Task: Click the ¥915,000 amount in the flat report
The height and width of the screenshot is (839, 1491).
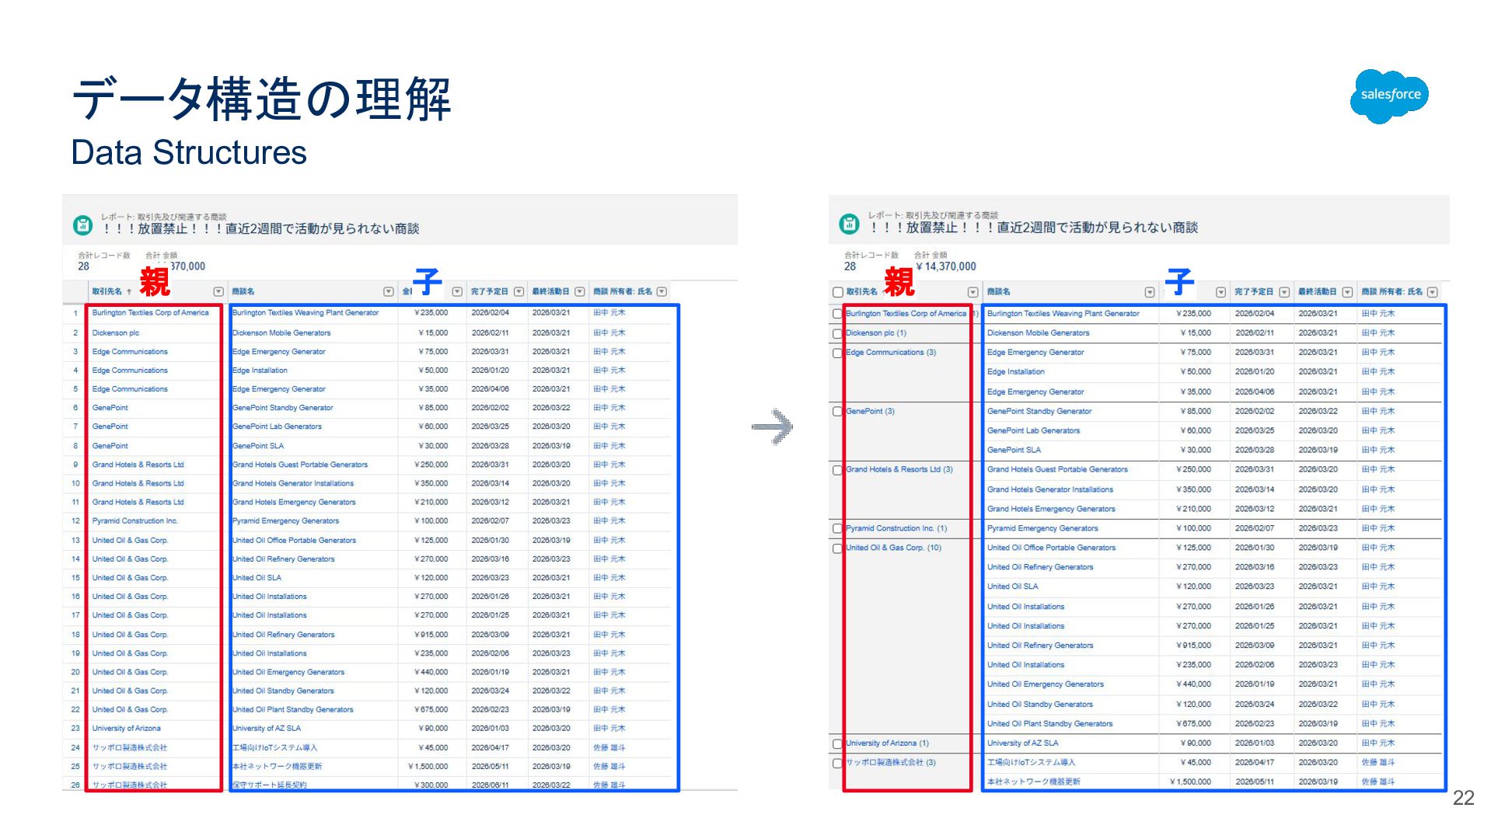Action: point(431,635)
